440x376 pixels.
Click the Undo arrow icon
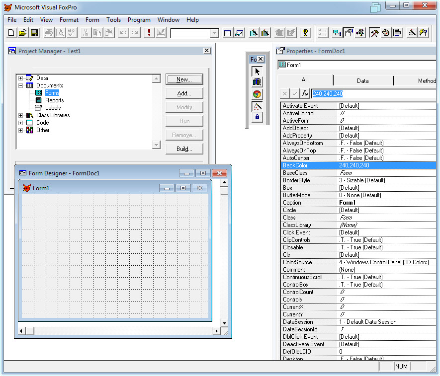tap(123, 33)
